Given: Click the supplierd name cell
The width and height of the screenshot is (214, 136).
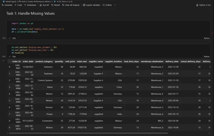Looking at the screenshot, I should 99,114.
